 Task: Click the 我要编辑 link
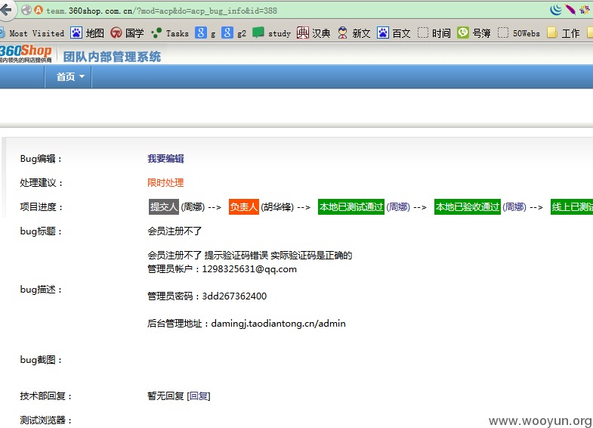click(165, 159)
